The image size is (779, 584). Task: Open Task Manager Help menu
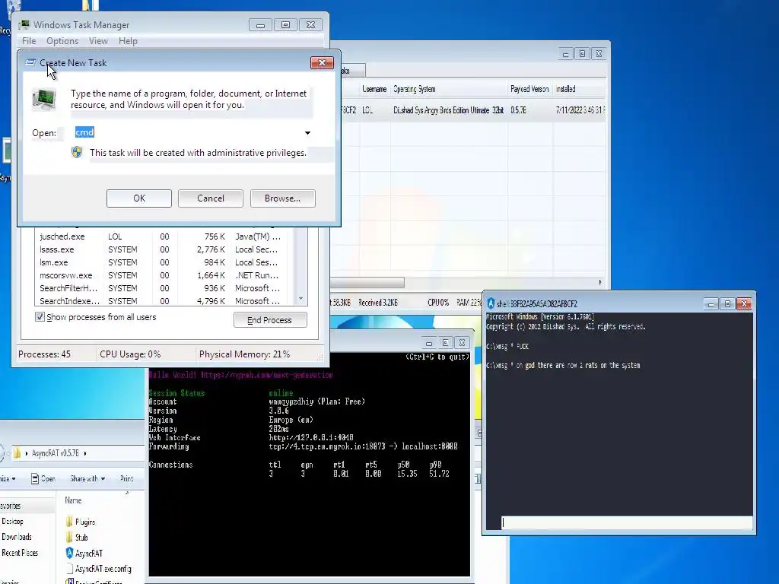click(128, 41)
